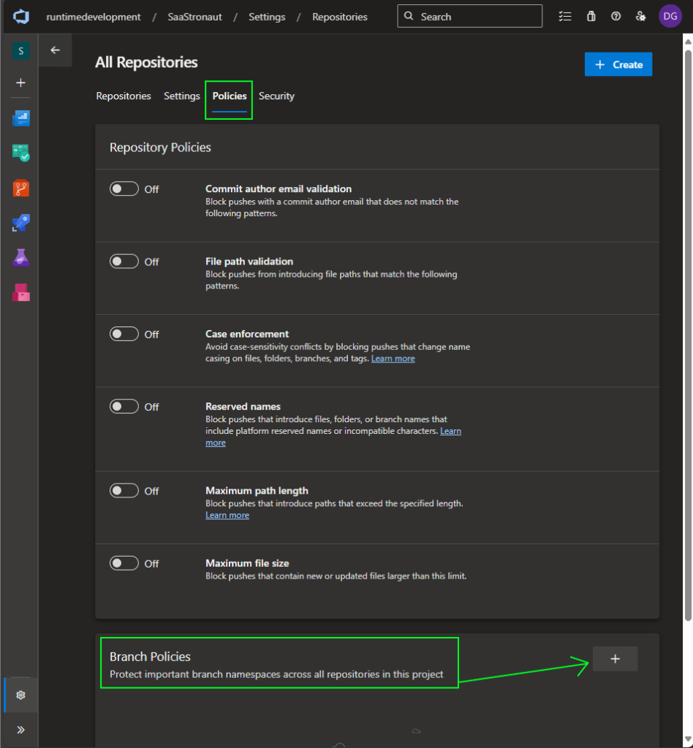Open Pipelines icon in the sidebar
Viewport: 693px width, 748px height.
[x=20, y=223]
